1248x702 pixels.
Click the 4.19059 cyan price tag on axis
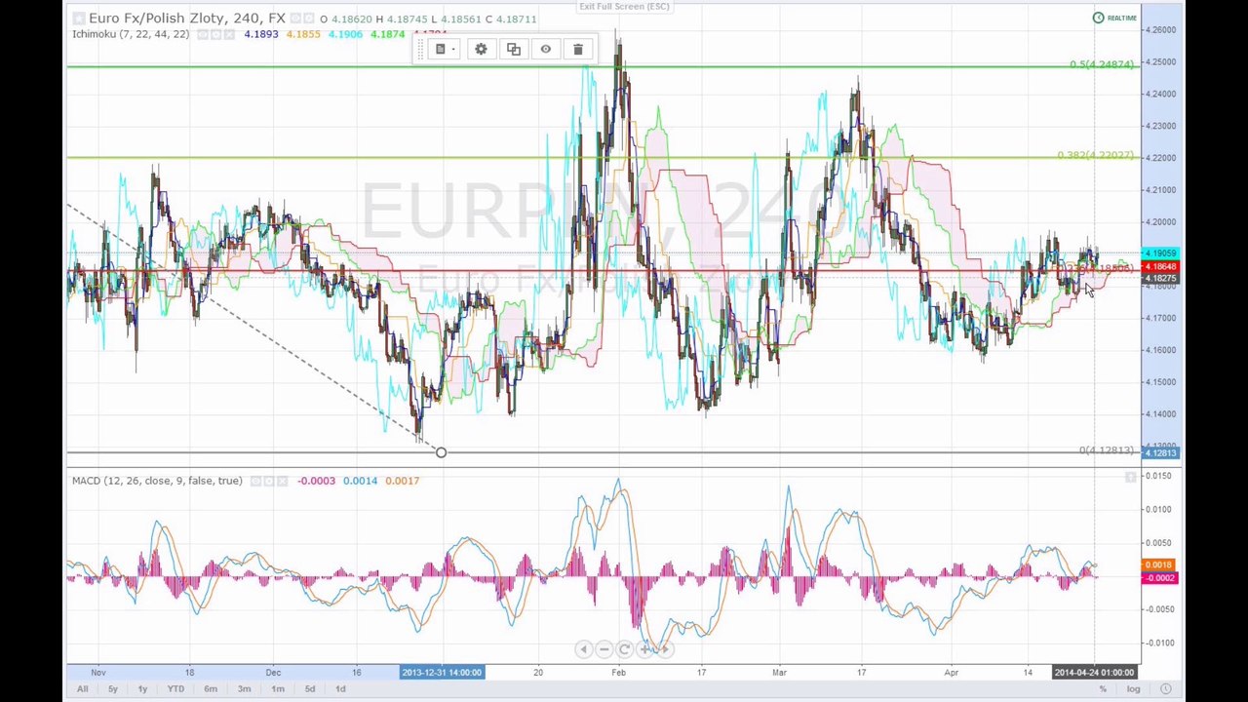tap(1160, 253)
